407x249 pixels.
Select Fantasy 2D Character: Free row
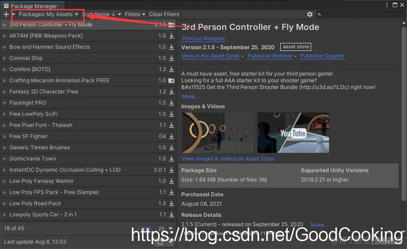pyautogui.click(x=88, y=92)
